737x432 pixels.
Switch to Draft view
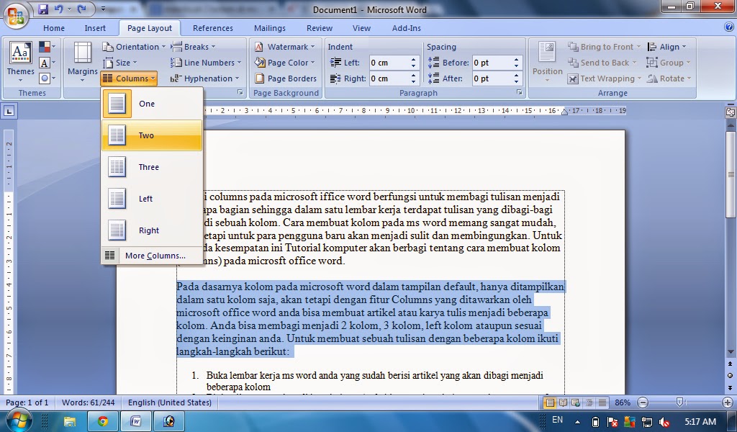tap(602, 403)
